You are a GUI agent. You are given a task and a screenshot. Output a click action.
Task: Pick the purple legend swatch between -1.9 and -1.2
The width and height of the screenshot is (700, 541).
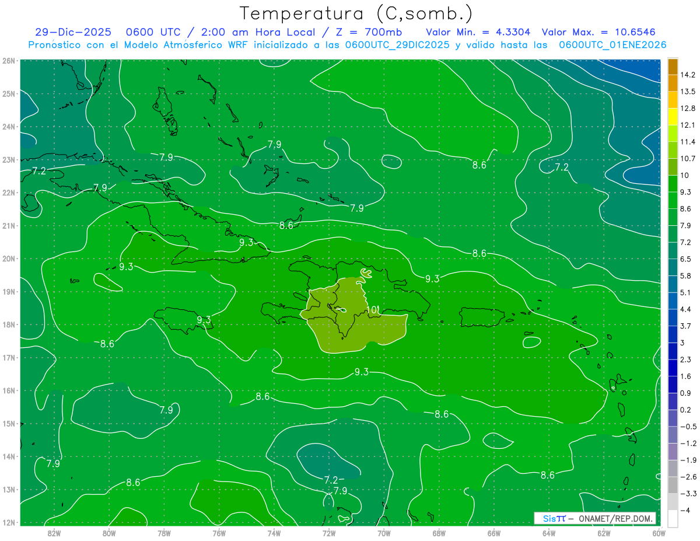click(x=673, y=452)
